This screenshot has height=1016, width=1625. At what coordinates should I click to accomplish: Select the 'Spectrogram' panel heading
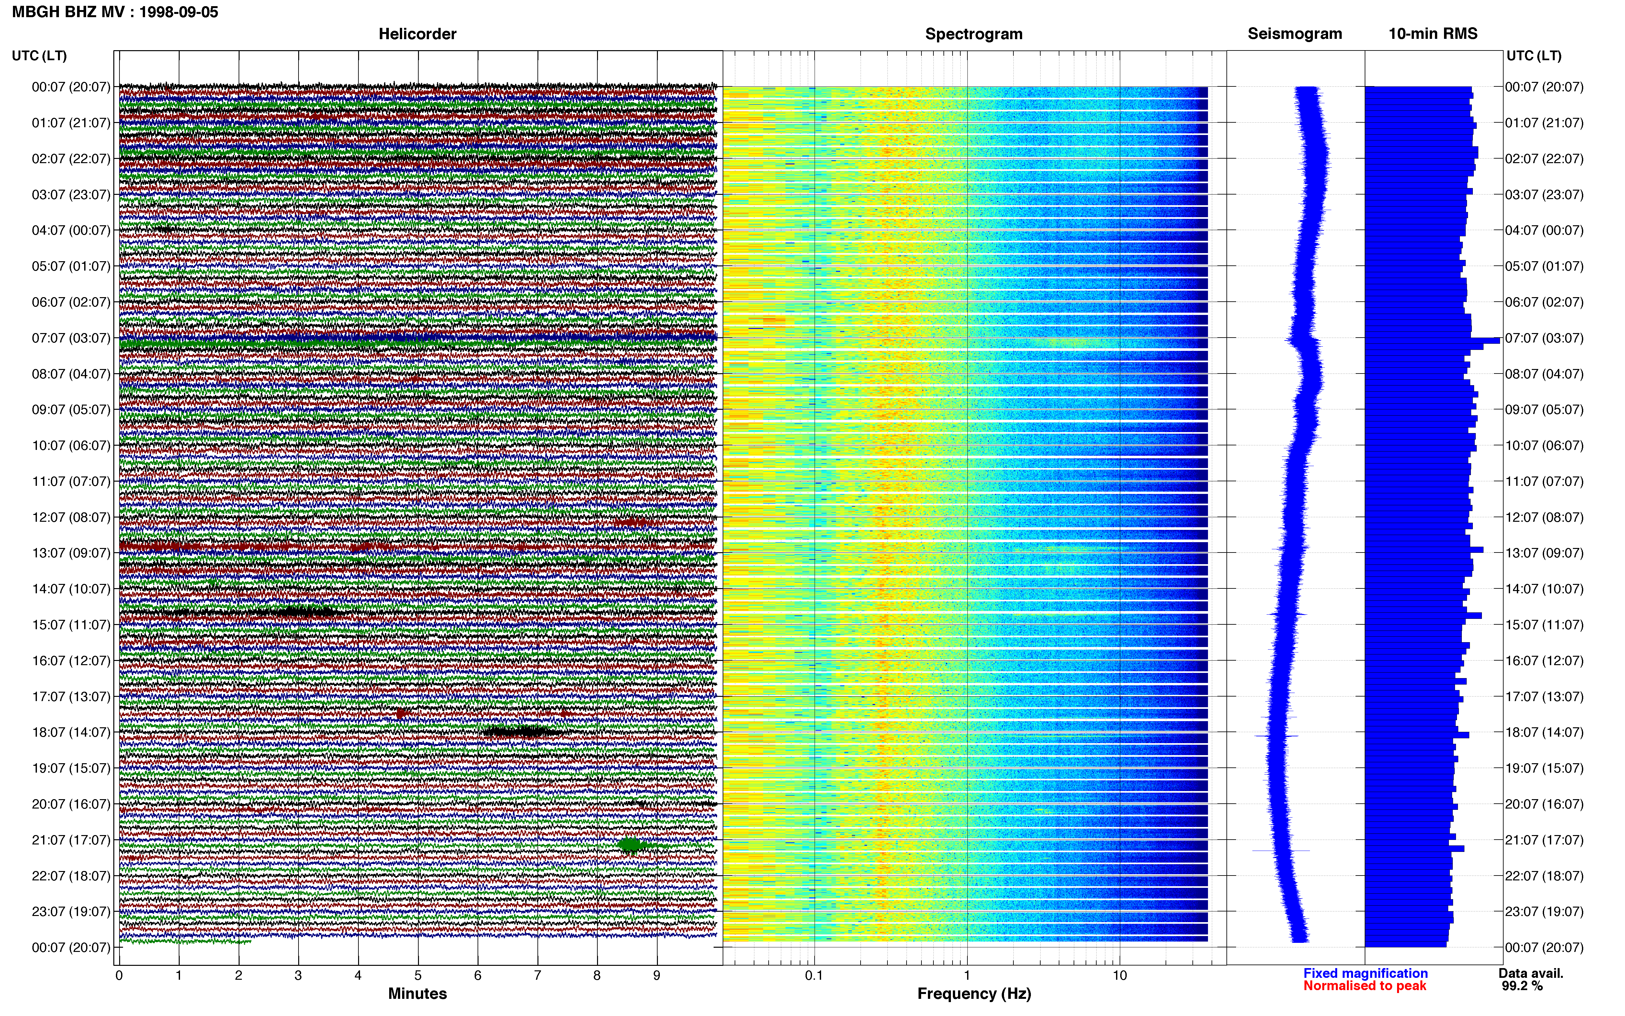pyautogui.click(x=974, y=34)
